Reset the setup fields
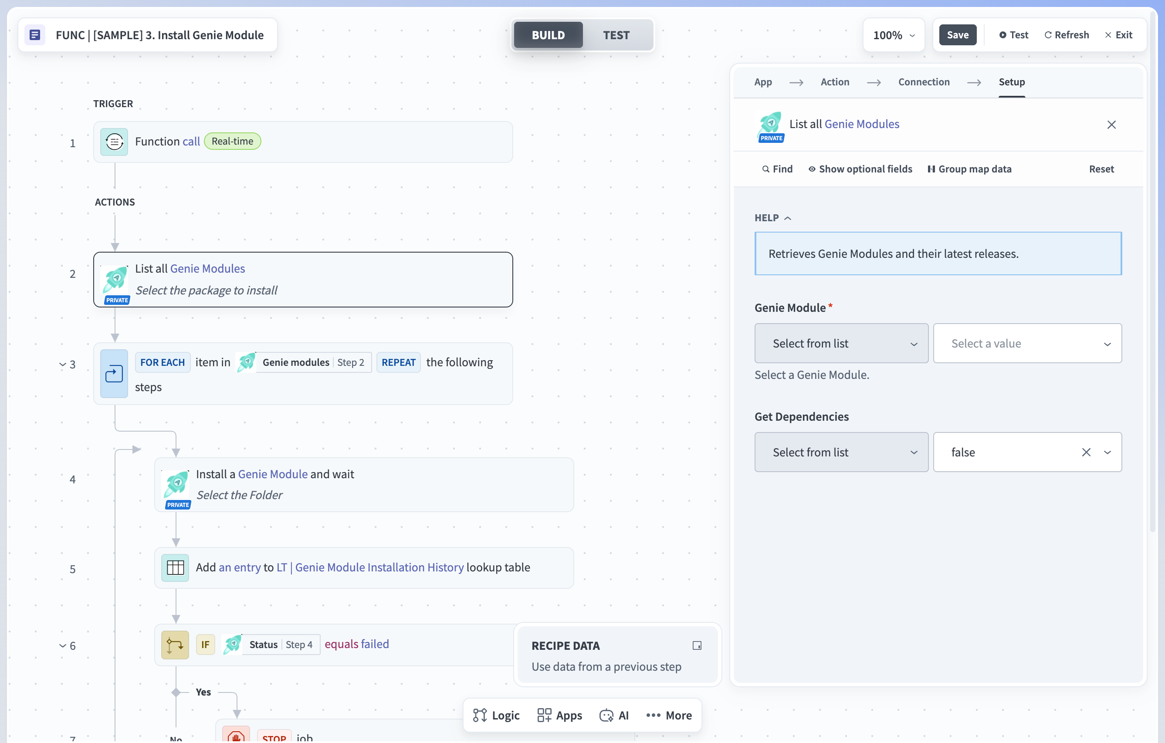This screenshot has width=1165, height=743. click(x=1101, y=169)
